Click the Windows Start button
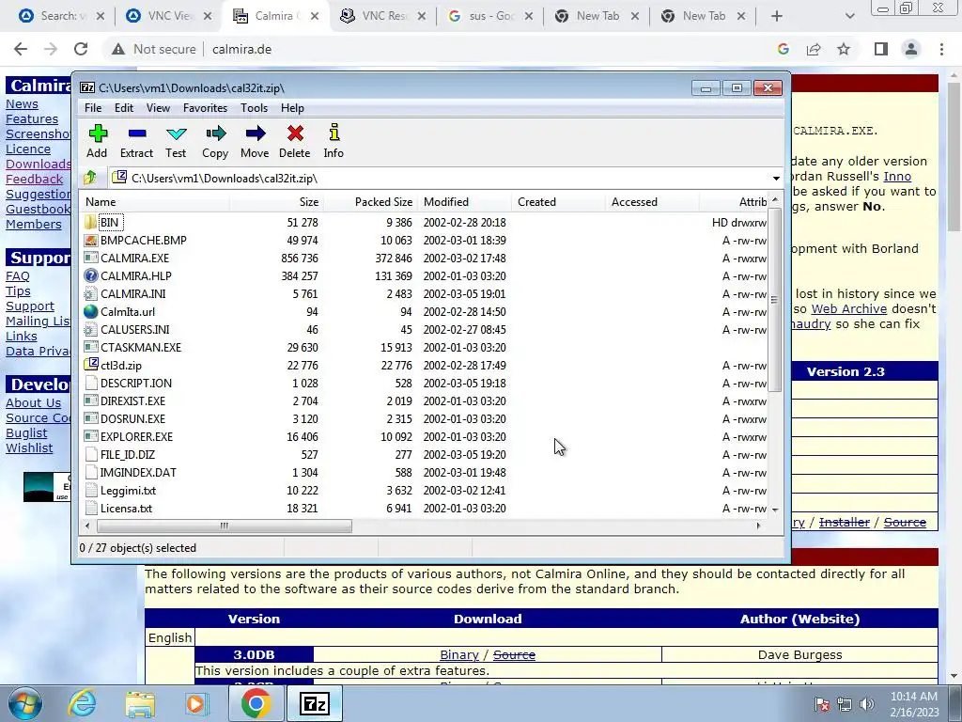Screen dimensions: 962x722 (x=24, y=703)
